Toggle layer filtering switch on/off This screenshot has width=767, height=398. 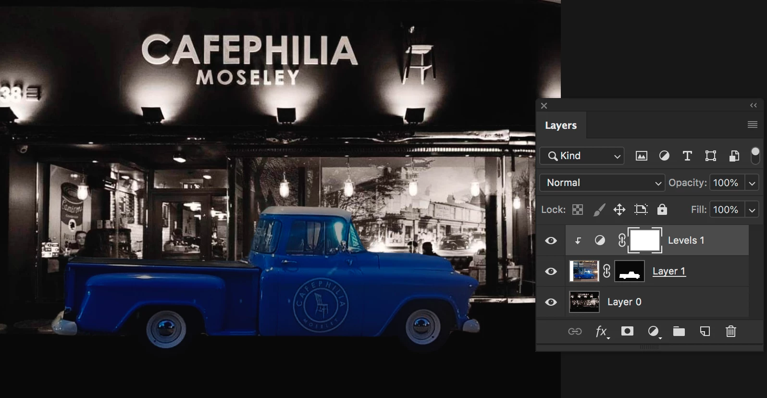point(755,156)
